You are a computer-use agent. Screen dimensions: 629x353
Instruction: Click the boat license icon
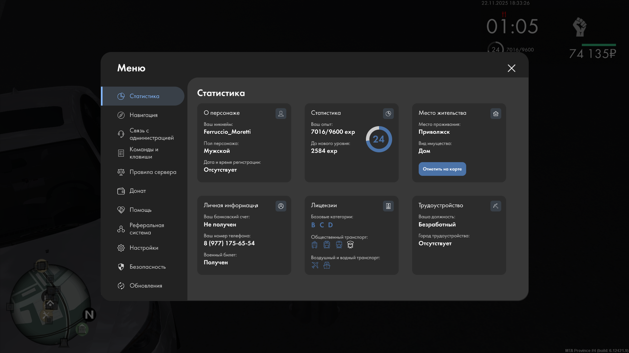pyautogui.click(x=327, y=265)
